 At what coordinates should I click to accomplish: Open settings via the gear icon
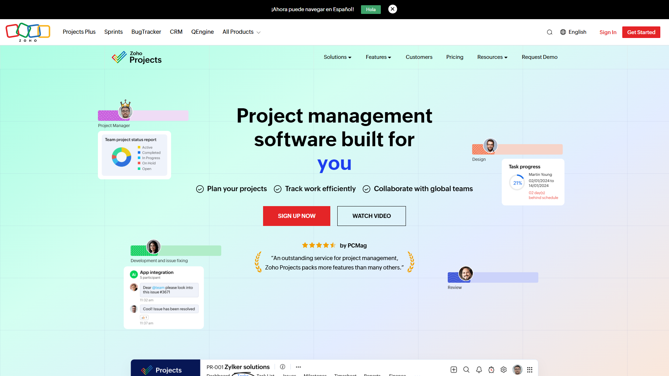[x=503, y=369]
